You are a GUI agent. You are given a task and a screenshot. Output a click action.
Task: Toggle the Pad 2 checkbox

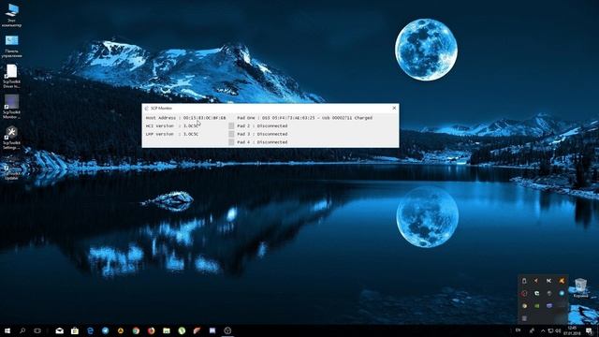[x=231, y=125]
